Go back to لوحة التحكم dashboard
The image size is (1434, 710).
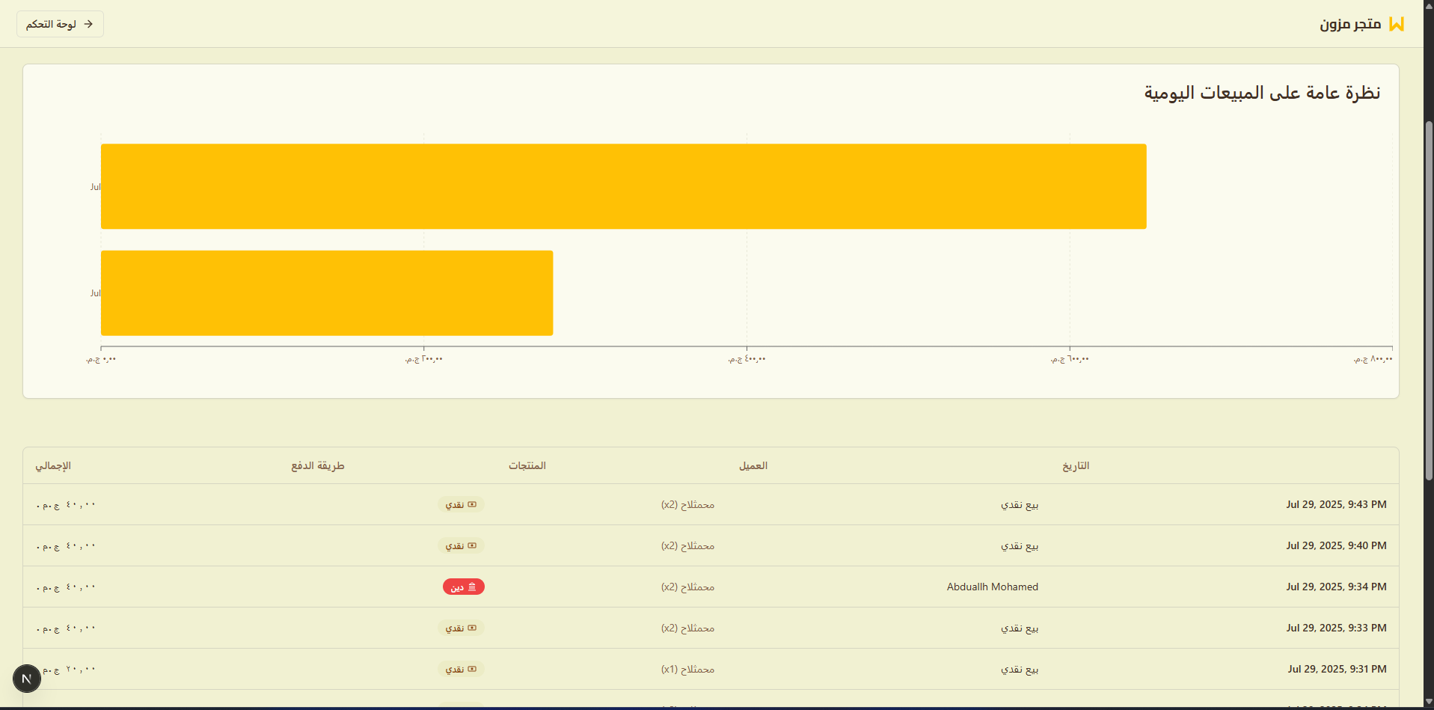[x=60, y=24]
